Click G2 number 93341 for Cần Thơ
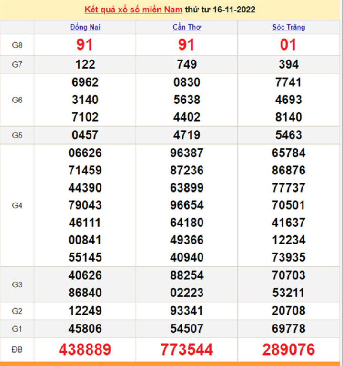This screenshot has height=366, width=343. coord(187,311)
